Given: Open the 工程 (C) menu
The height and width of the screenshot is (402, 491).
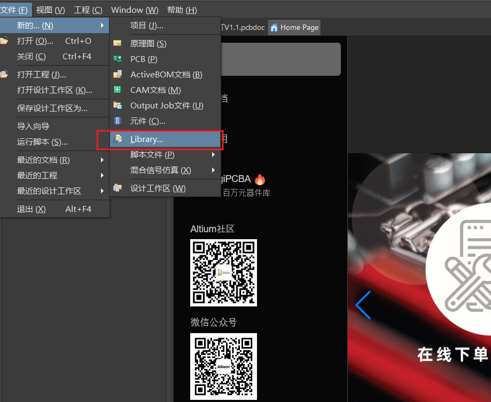Looking at the screenshot, I should (x=88, y=10).
